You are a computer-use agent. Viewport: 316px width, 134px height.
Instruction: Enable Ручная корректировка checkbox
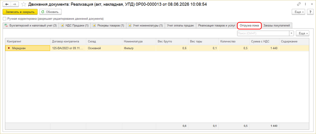coord(5,19)
